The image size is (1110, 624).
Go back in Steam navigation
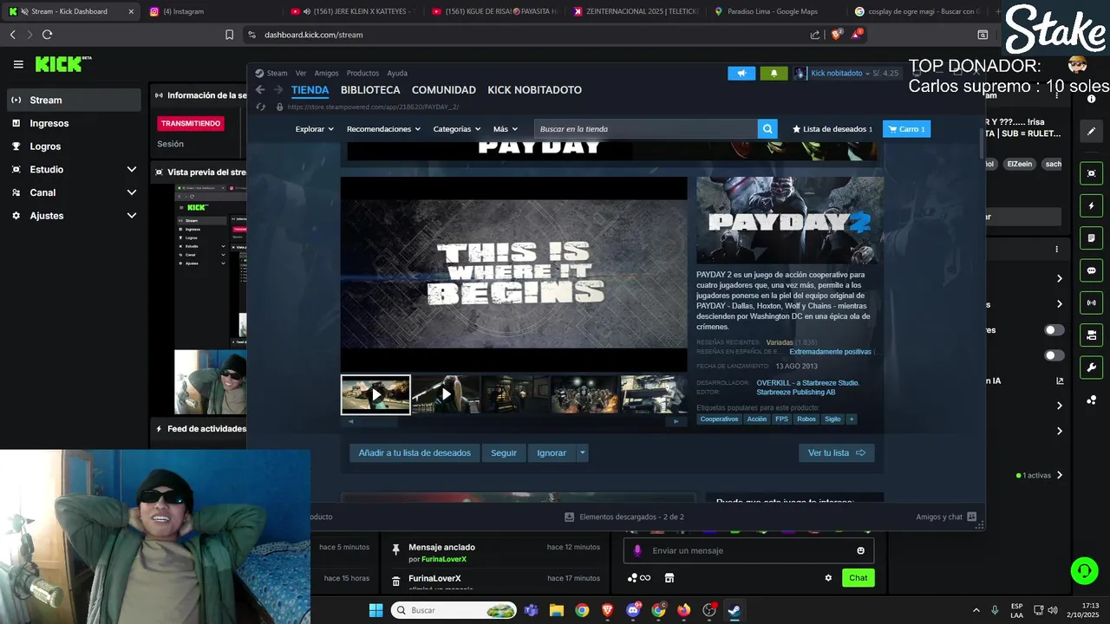click(x=260, y=89)
